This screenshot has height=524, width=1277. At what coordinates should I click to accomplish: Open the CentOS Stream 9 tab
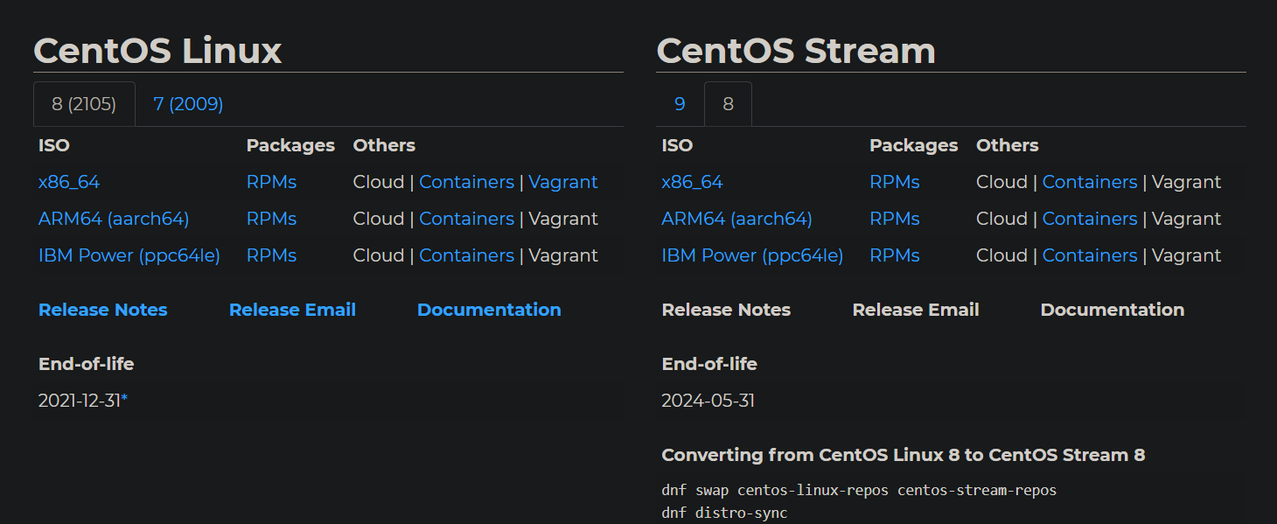coord(680,104)
